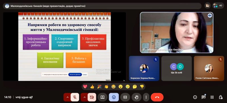Start presenting with share screen icon
Screen dimensions: 227x103
click(102, 97)
